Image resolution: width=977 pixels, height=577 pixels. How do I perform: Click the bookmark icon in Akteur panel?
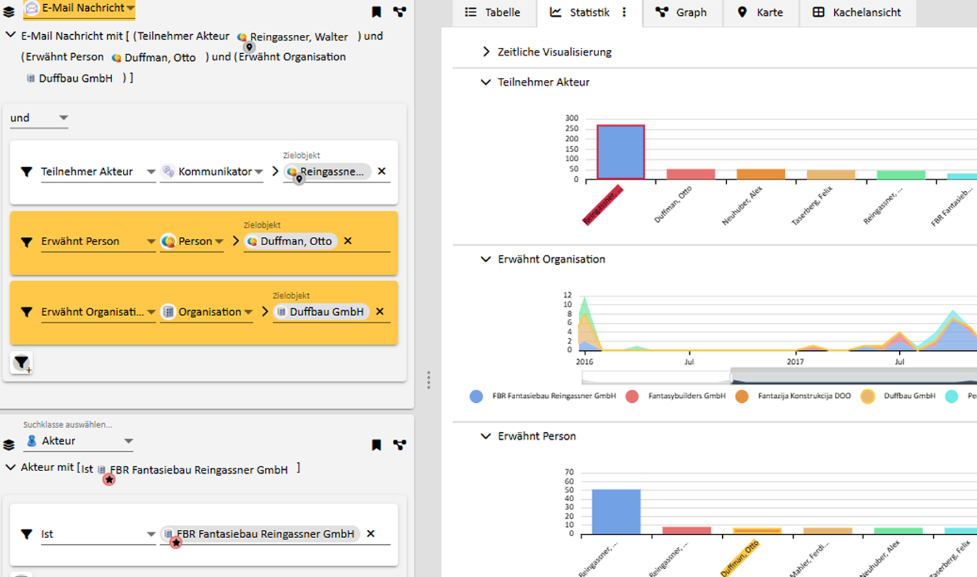(x=376, y=445)
